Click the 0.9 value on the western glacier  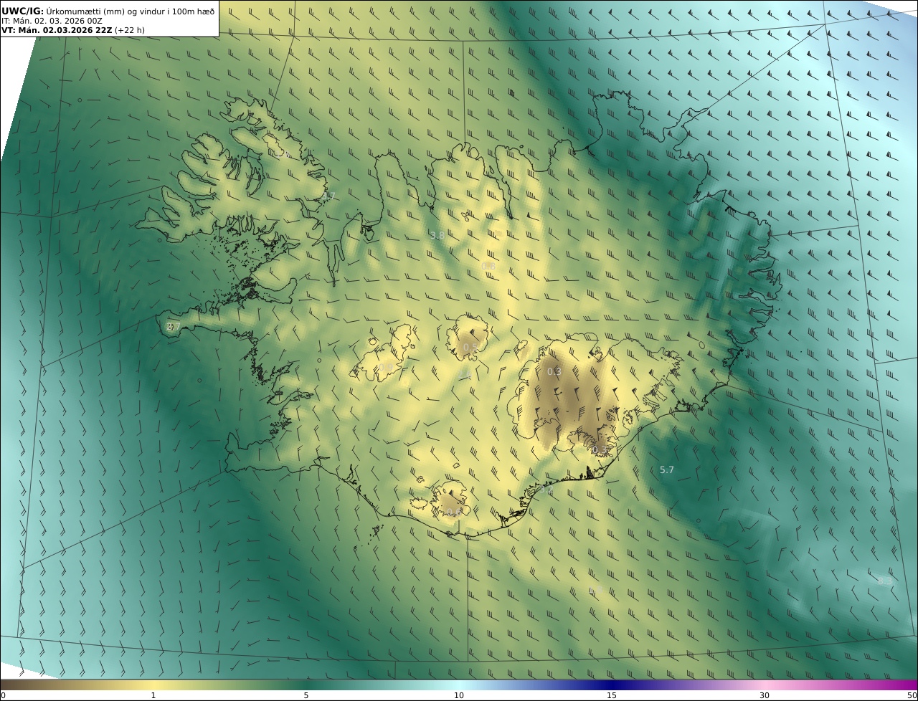point(386,368)
